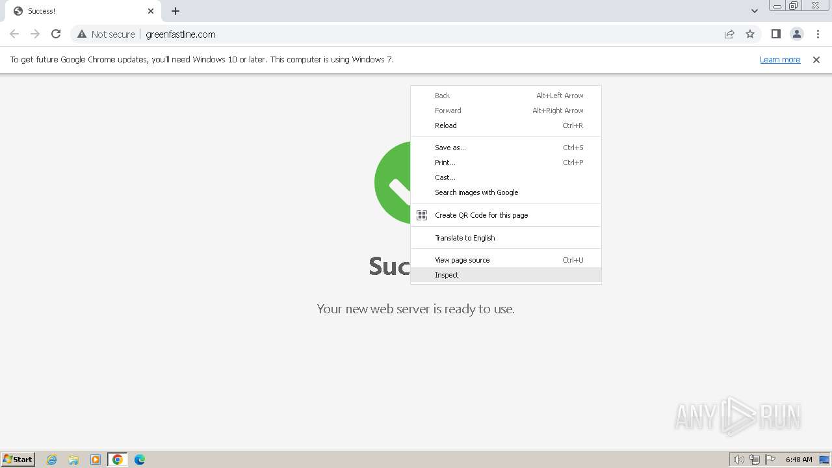Click the volume speaker tray icon

(738, 460)
